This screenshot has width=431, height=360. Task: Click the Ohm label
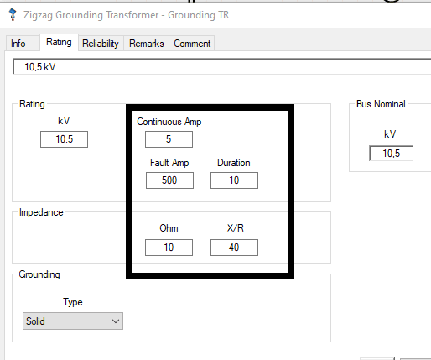click(169, 228)
